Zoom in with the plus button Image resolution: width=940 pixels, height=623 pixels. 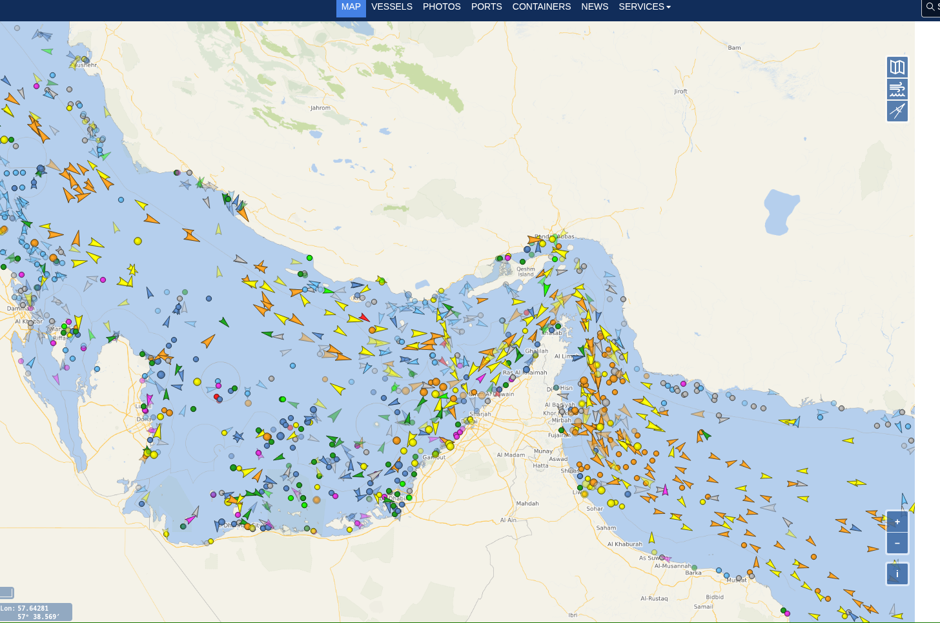(897, 522)
